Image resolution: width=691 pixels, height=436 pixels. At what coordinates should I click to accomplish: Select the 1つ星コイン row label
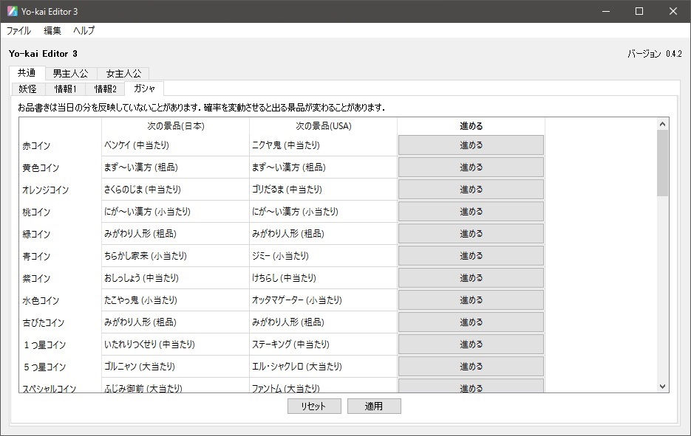point(44,345)
